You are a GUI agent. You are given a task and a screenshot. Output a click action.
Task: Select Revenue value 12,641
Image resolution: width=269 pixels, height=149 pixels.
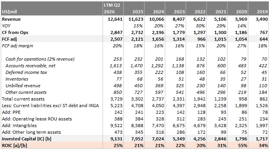115,19
